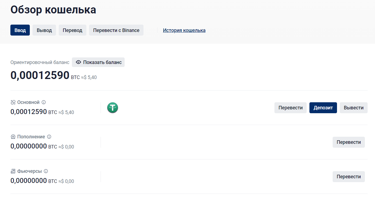Screen dimensions: 375x207
Task: Click the Основной wallet icon
Action: tap(13, 102)
